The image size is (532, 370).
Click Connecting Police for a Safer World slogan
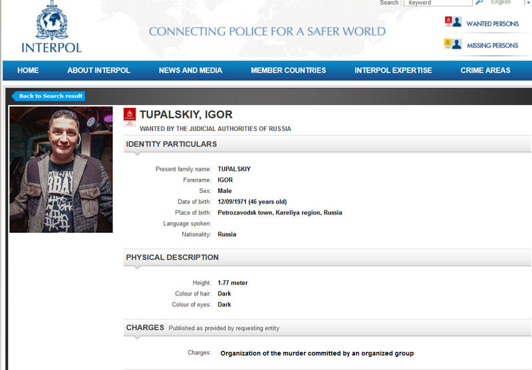point(267,31)
